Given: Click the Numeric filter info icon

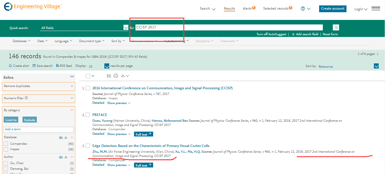Looking at the screenshot, I should point(26,98).
